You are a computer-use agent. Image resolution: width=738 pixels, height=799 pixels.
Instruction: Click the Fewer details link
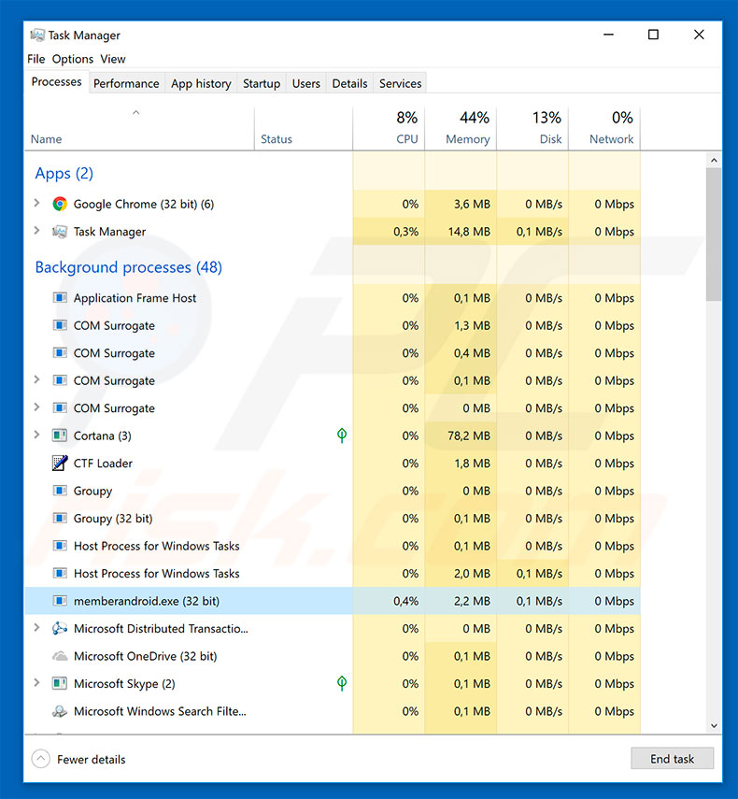click(92, 759)
